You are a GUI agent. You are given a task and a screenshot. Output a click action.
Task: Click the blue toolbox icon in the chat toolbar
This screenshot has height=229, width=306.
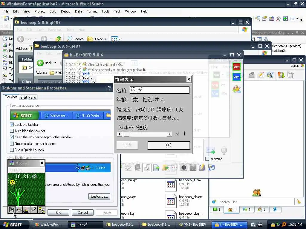(211, 168)
